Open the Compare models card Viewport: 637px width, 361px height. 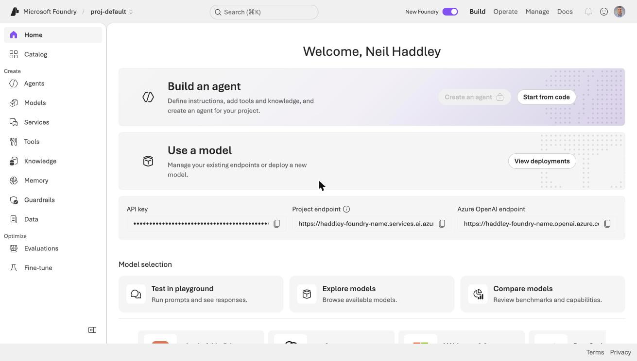pyautogui.click(x=542, y=294)
